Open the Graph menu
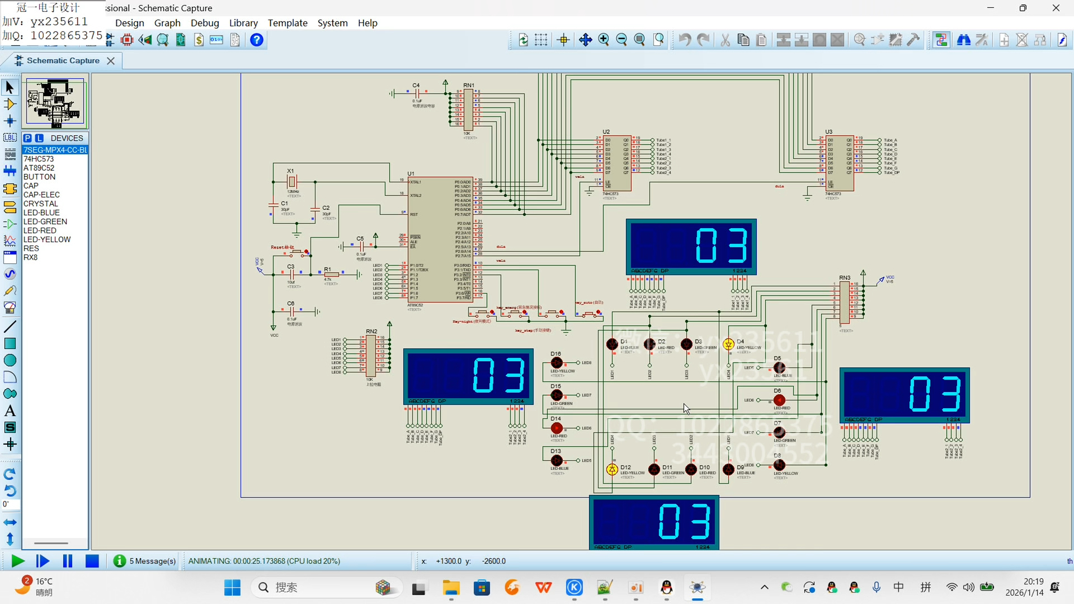The width and height of the screenshot is (1074, 604). 167,23
